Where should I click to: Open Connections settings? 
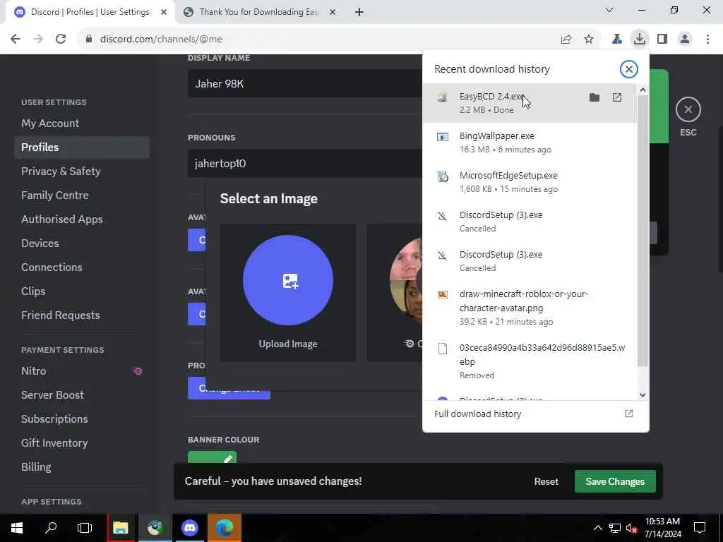pos(82,267)
